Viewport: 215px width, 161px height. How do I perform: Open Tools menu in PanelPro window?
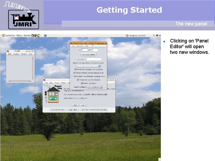(57, 83)
